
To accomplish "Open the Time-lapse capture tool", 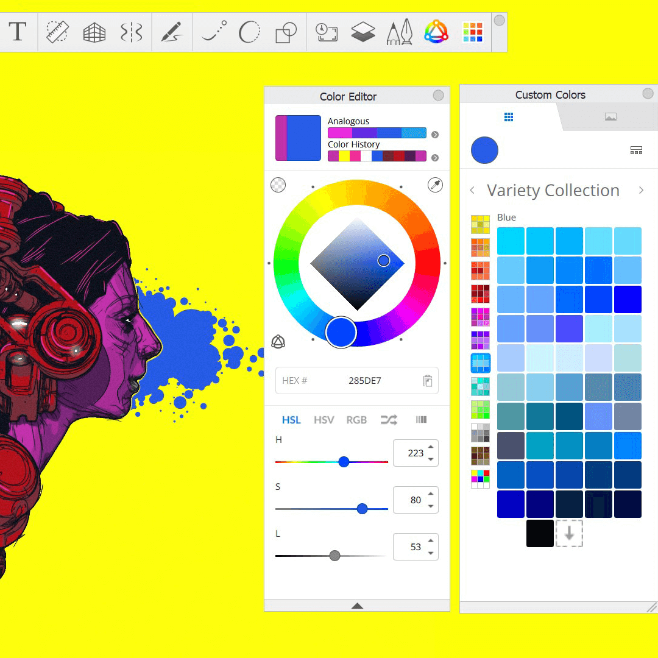I will (x=327, y=32).
